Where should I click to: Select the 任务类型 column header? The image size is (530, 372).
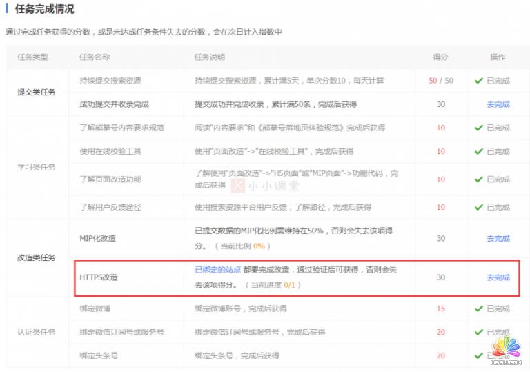coord(32,57)
